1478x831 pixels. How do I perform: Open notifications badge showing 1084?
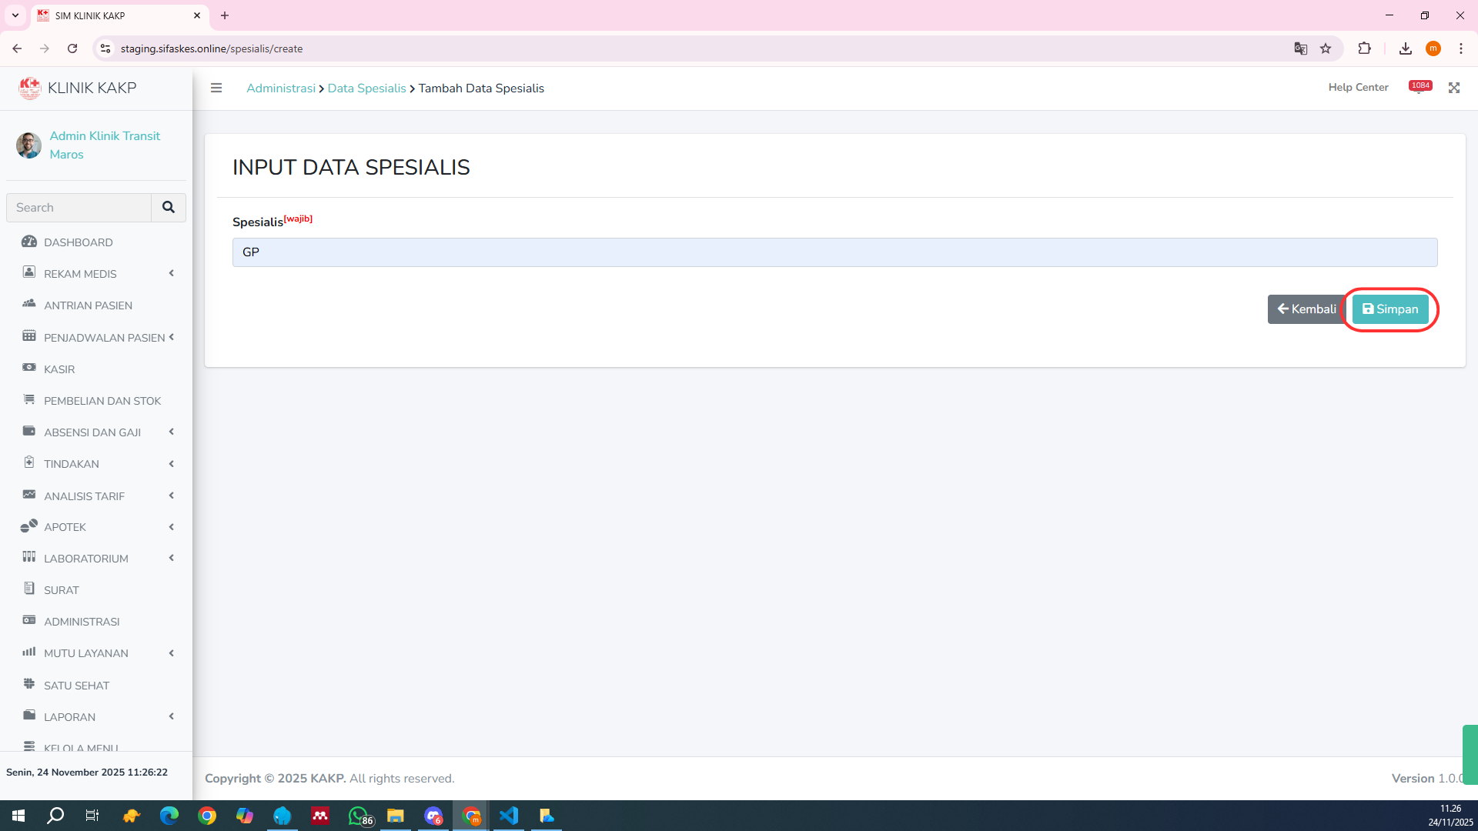point(1419,86)
